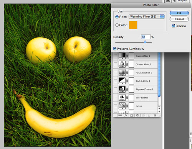Click the Density percentage input field

[x=146, y=37]
